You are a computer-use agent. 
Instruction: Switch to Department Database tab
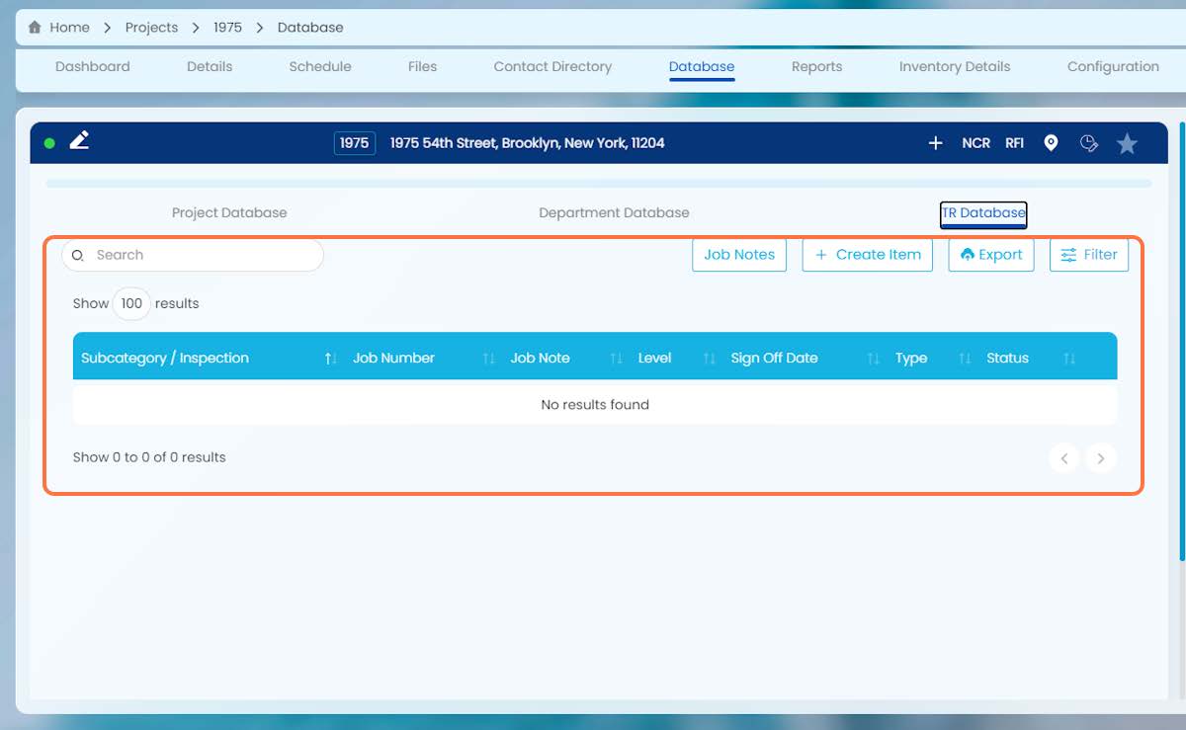(x=614, y=212)
